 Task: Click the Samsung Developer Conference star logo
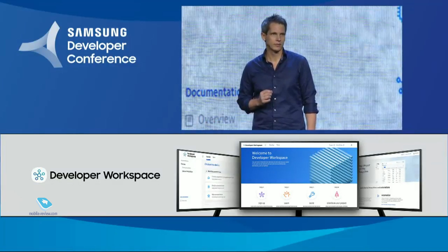tap(41, 45)
